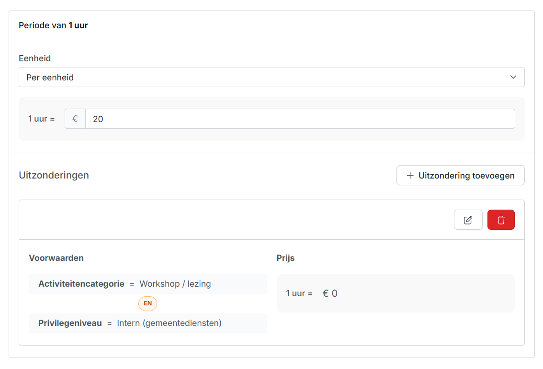The height and width of the screenshot is (369, 543).
Task: Click the 'Voorwaarden' column heading
Action: point(56,258)
